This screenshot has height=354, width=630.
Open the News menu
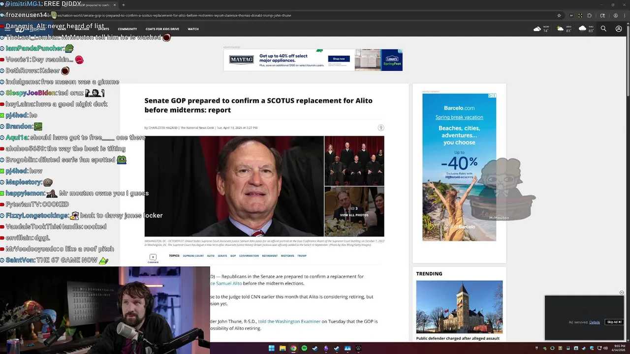click(62, 29)
